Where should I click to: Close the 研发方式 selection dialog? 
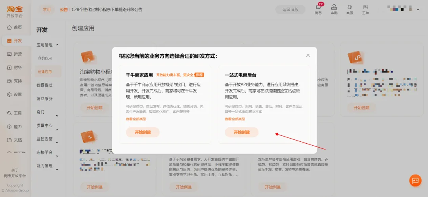(x=308, y=55)
